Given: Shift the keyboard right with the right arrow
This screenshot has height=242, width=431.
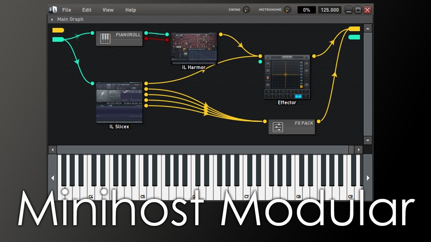Looking at the screenshot, I should 368,178.
